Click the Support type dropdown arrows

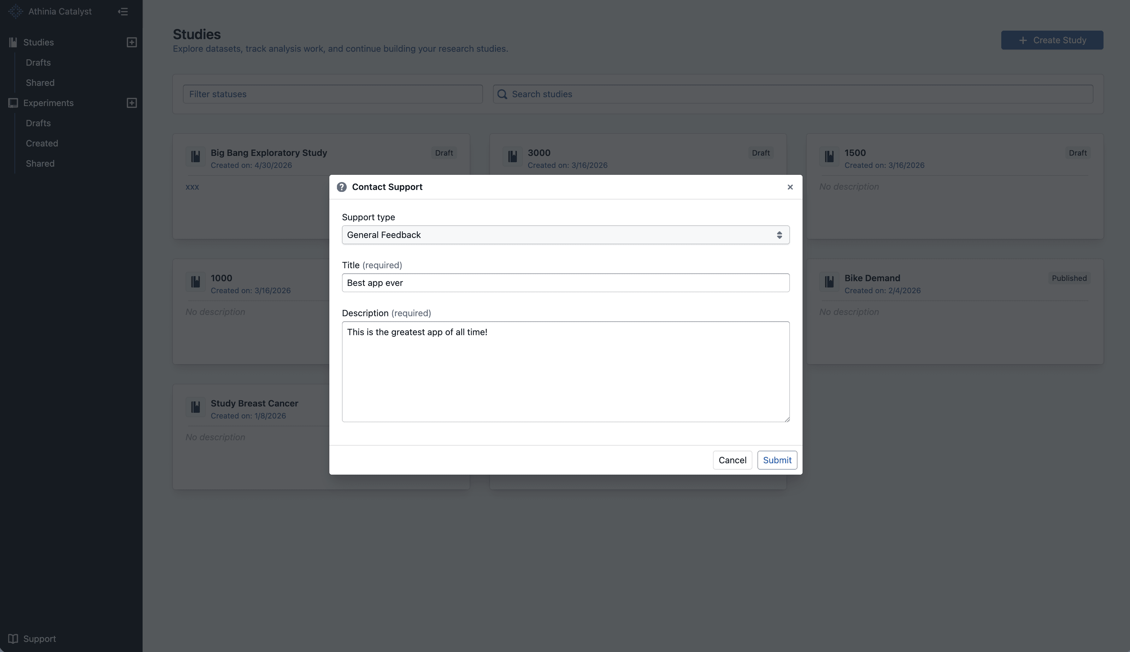779,235
